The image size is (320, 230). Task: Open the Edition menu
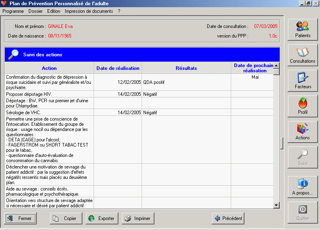[54, 11]
